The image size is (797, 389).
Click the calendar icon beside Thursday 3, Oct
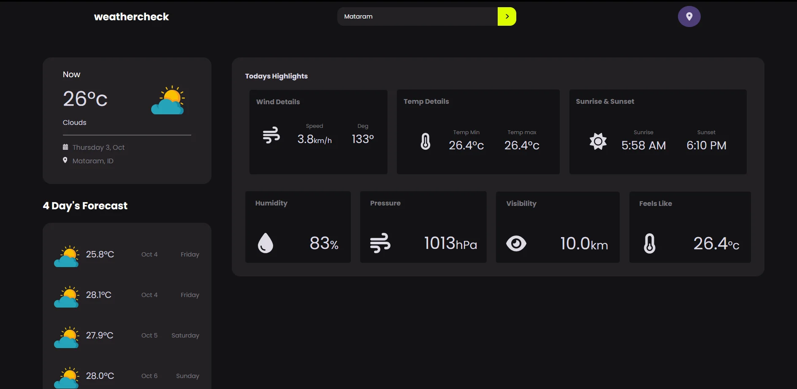[65, 147]
